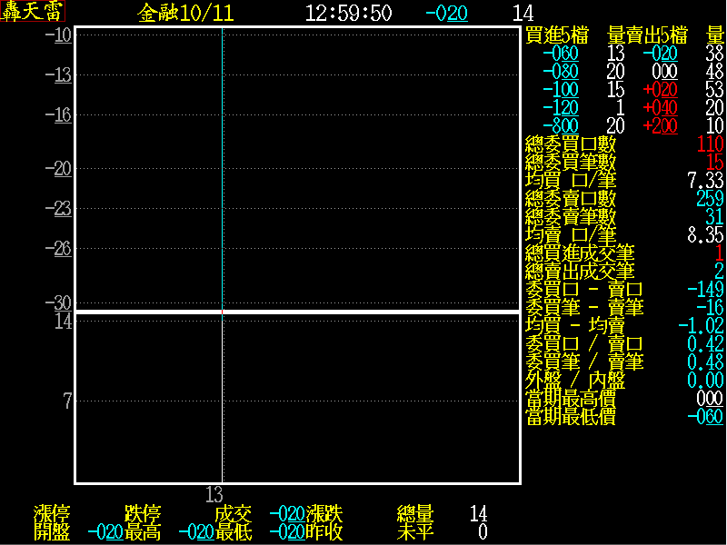The height and width of the screenshot is (545, 727).
Task: Pick the -080 bid price level
Action: click(x=560, y=72)
